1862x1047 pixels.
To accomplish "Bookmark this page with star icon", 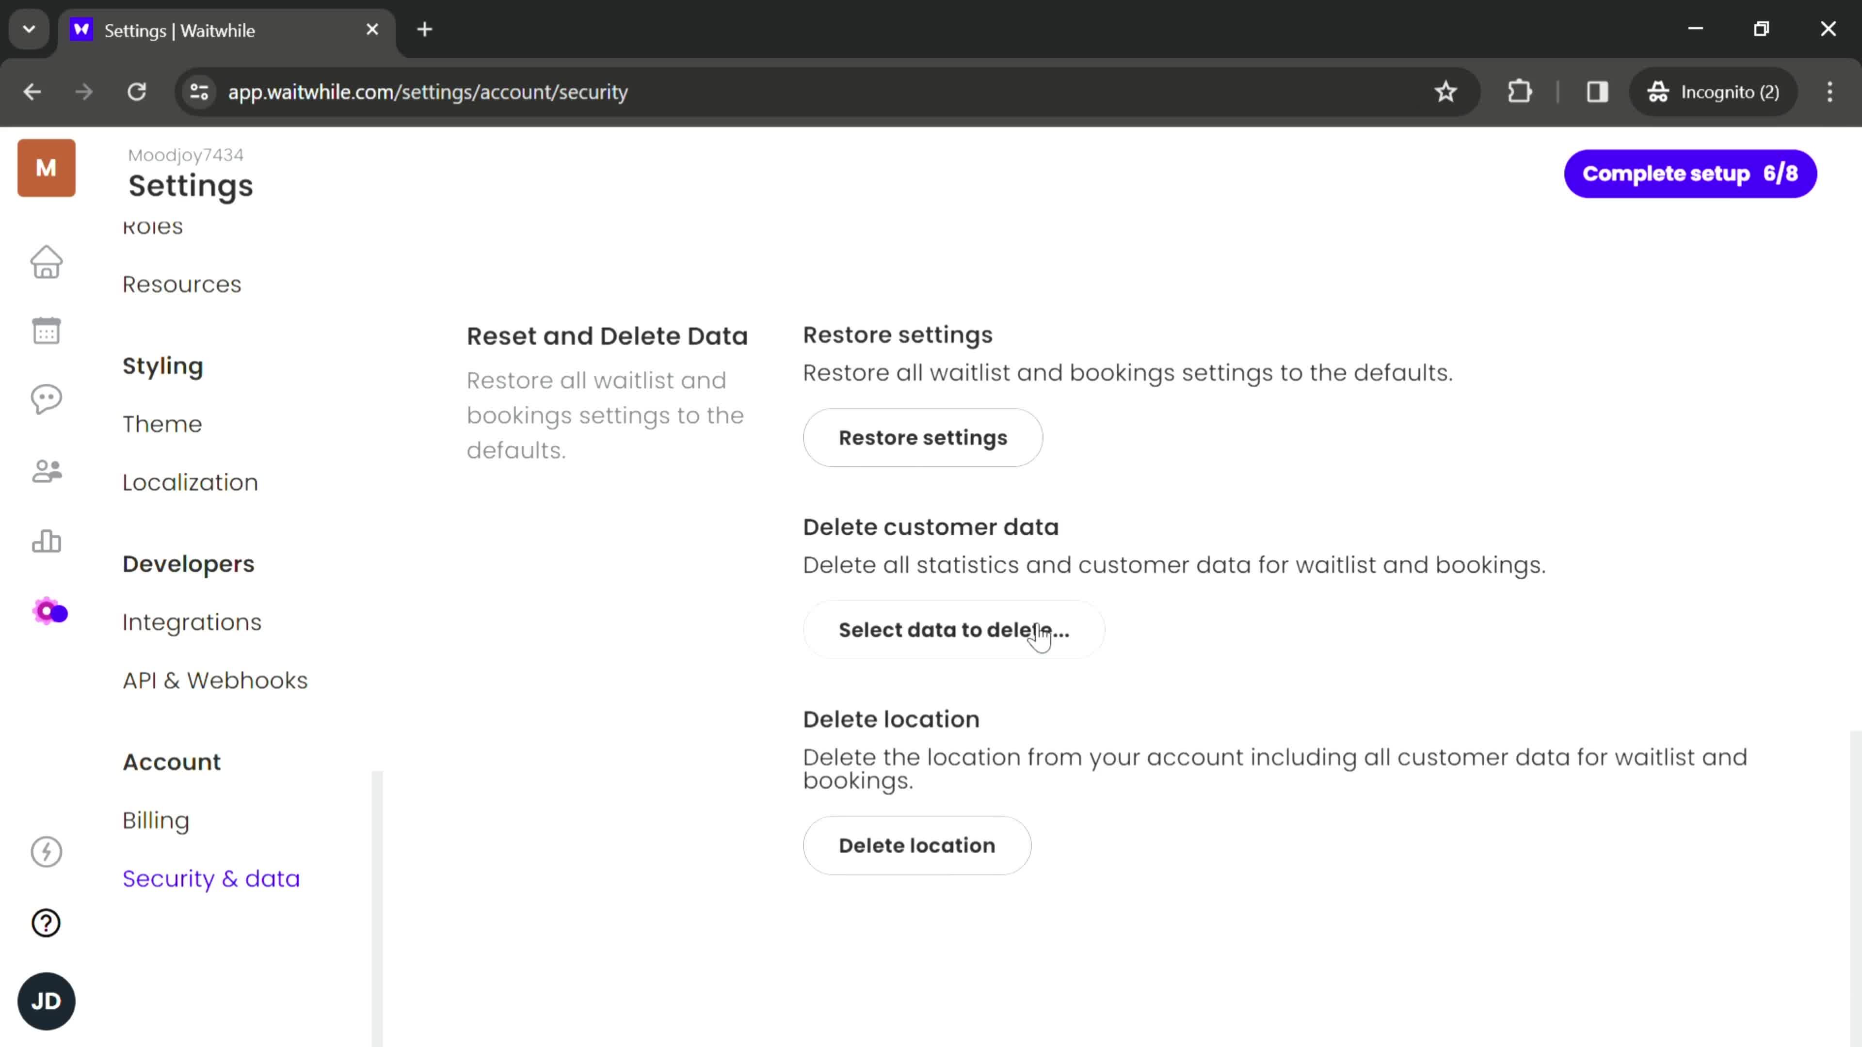I will point(1445,92).
